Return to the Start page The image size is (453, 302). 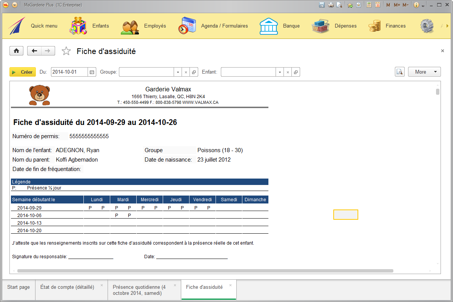16,51
